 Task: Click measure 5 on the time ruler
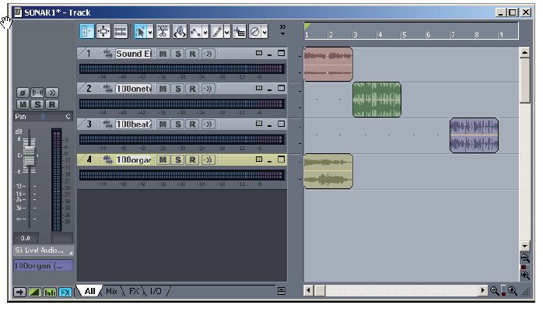404,34
